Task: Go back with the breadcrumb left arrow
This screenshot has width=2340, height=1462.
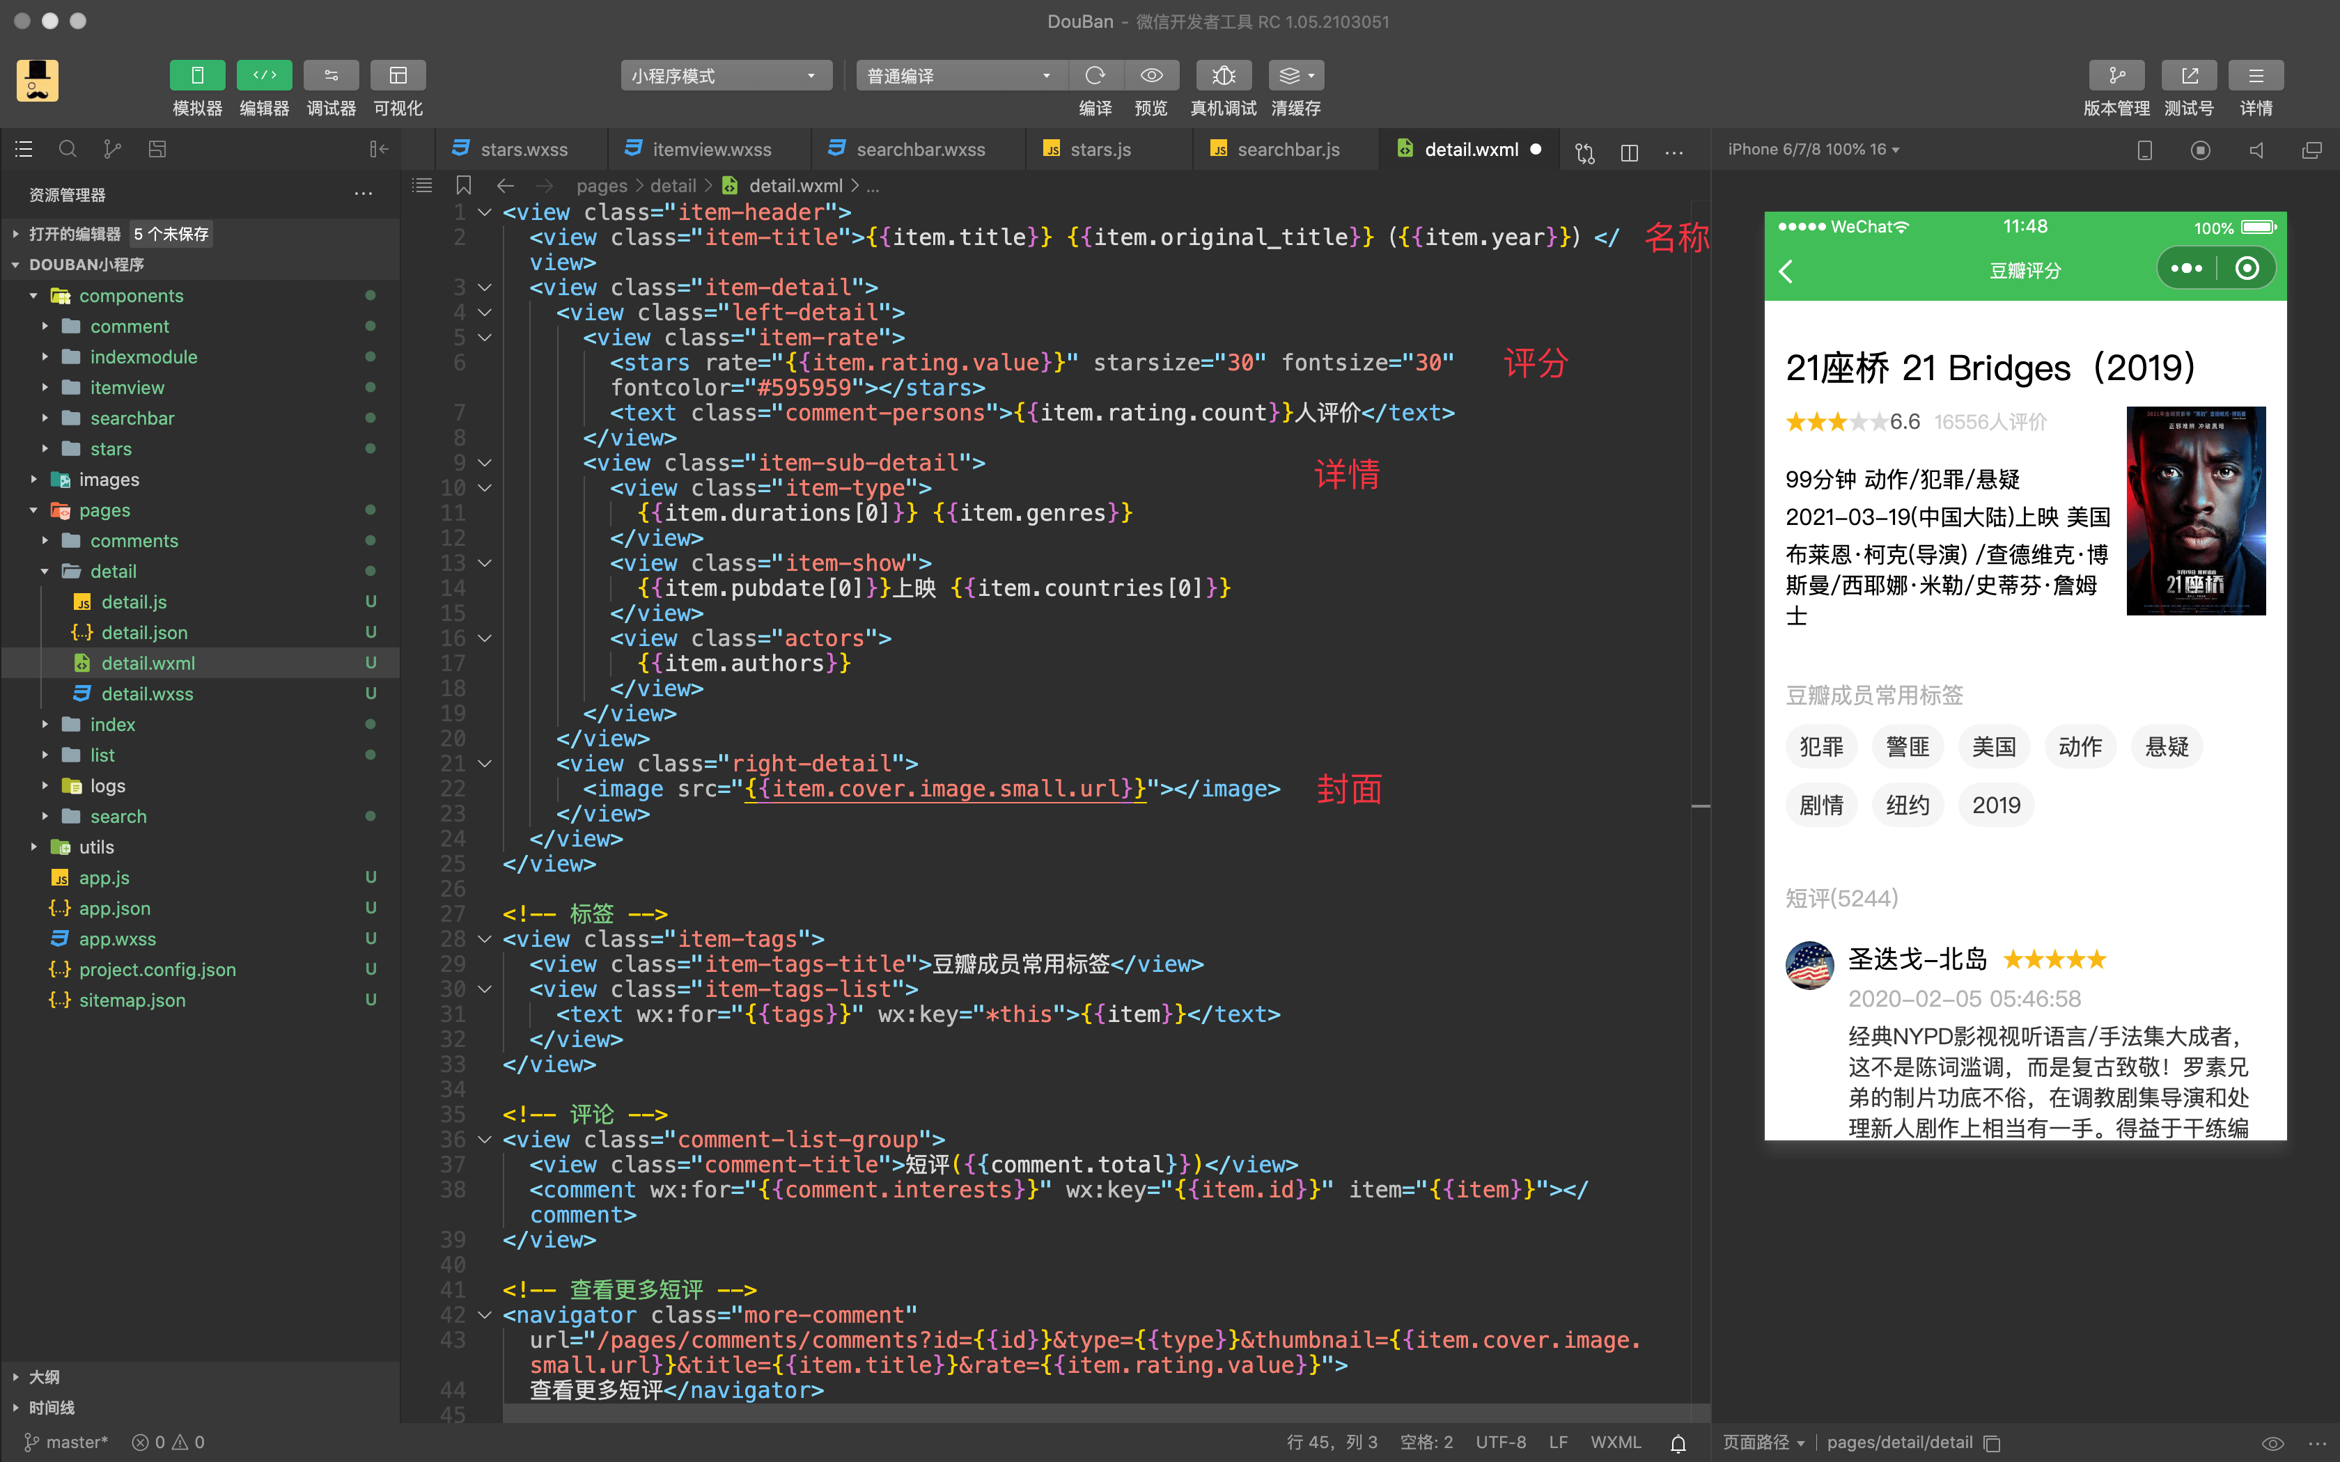Action: tap(505, 184)
